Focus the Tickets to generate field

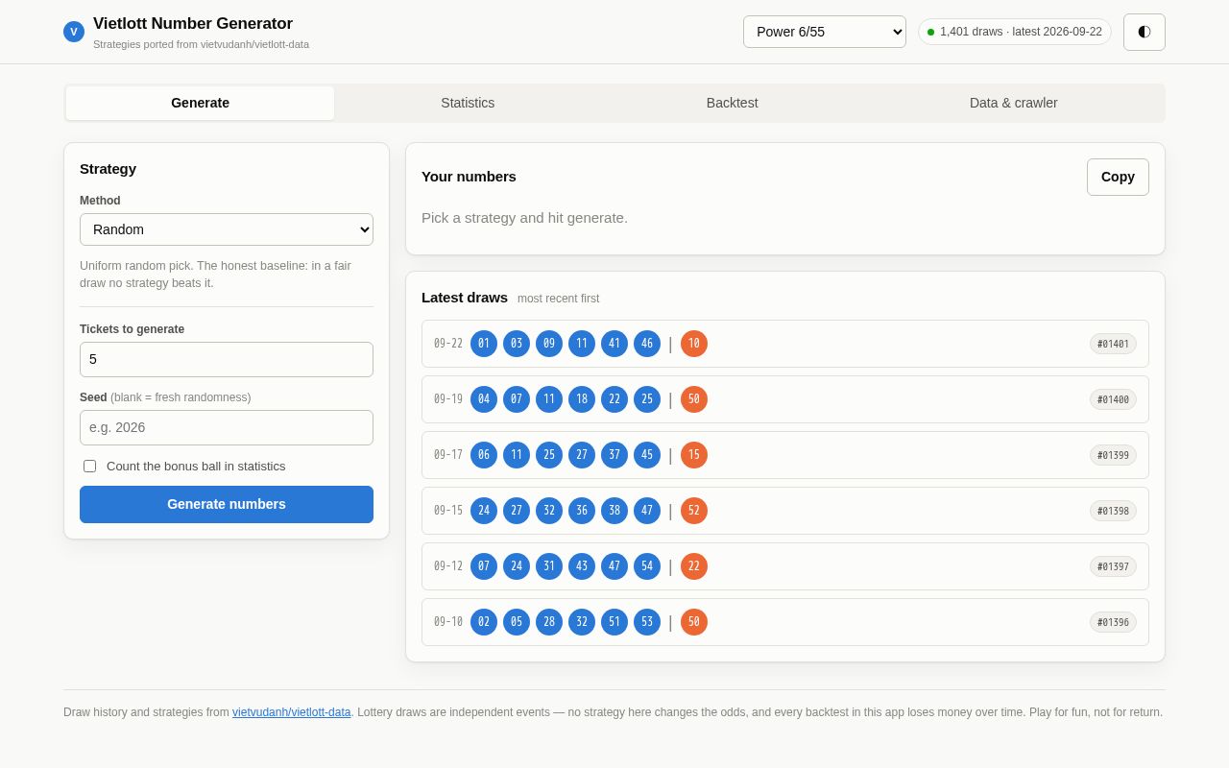point(227,359)
